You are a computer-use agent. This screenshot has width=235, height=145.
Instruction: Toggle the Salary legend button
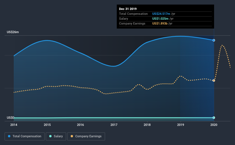tap(56, 136)
